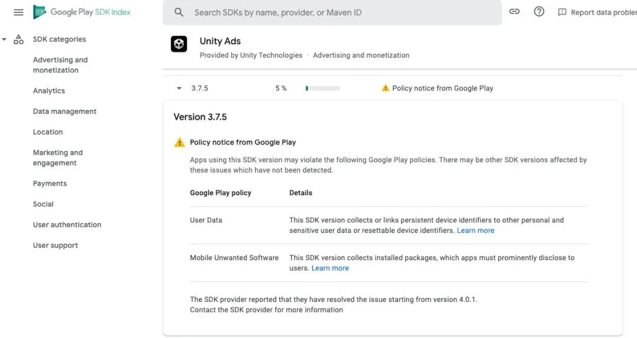Screen dimensions: 637x338
Task: Open Marketing and engagement category
Action: coord(58,157)
